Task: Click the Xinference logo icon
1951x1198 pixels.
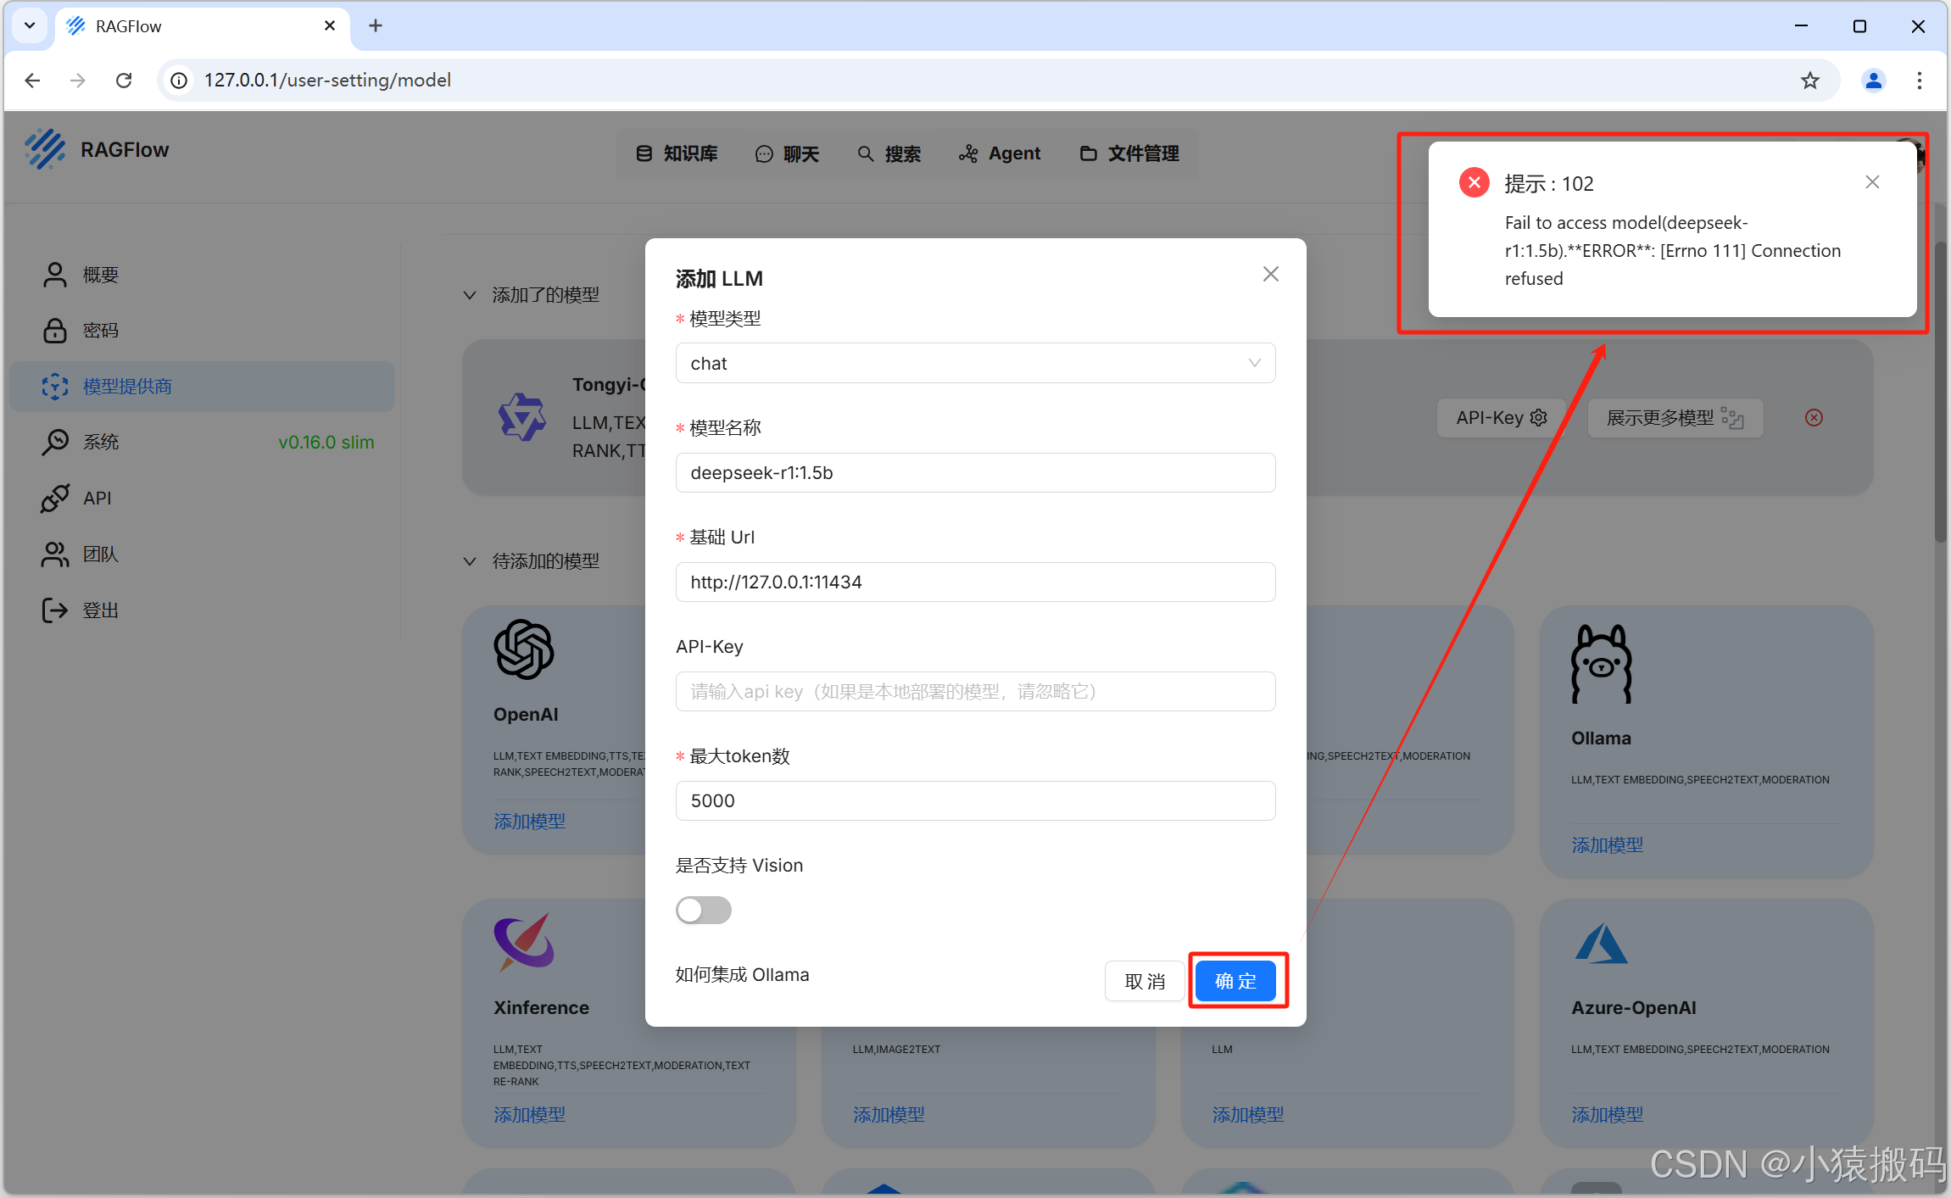Action: coord(524,942)
